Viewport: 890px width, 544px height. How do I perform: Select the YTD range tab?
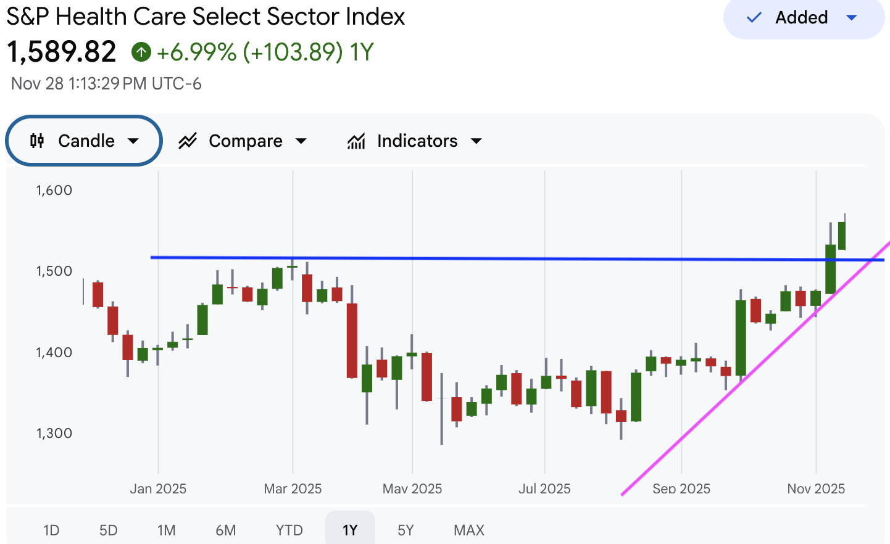289,530
